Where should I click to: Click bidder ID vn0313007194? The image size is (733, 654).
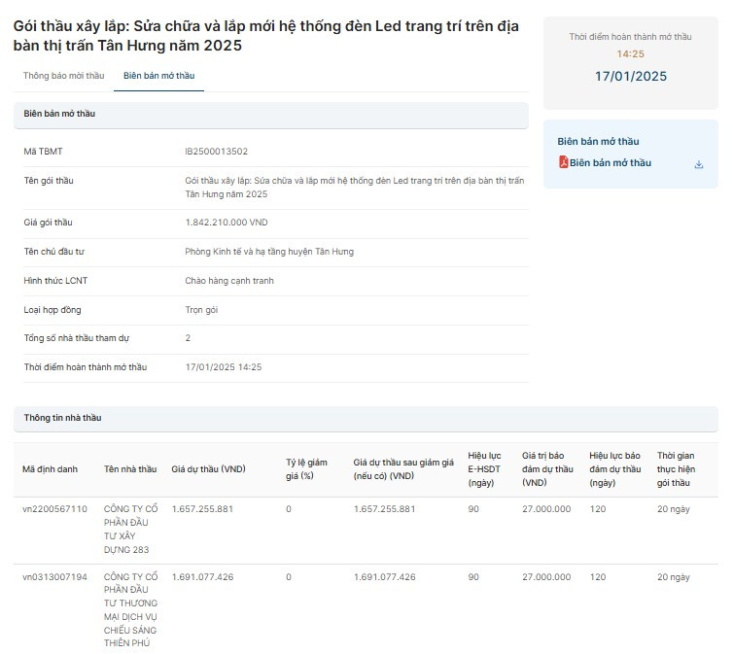tap(54, 577)
